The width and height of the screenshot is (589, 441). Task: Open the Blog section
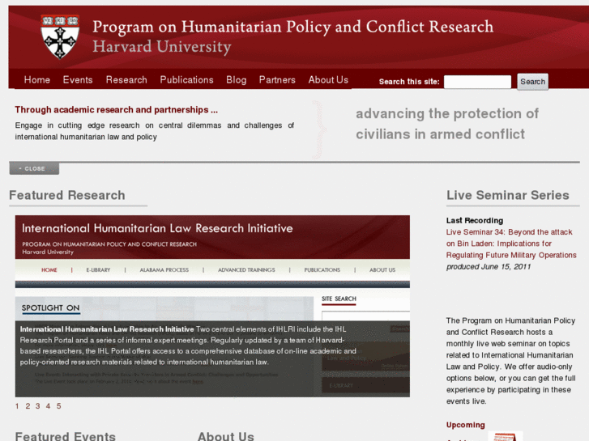point(237,80)
